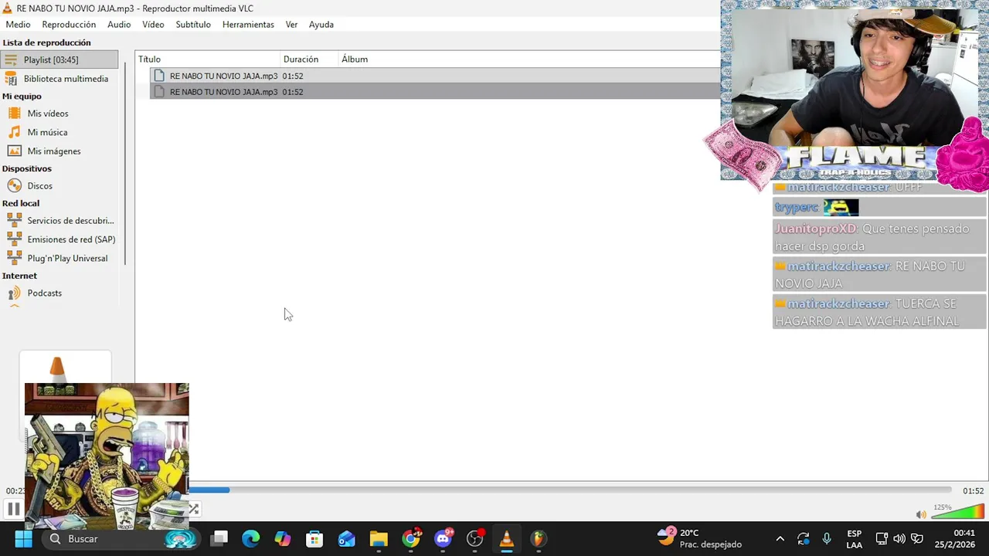Open system volume tray icon
The width and height of the screenshot is (989, 556).
899,539
